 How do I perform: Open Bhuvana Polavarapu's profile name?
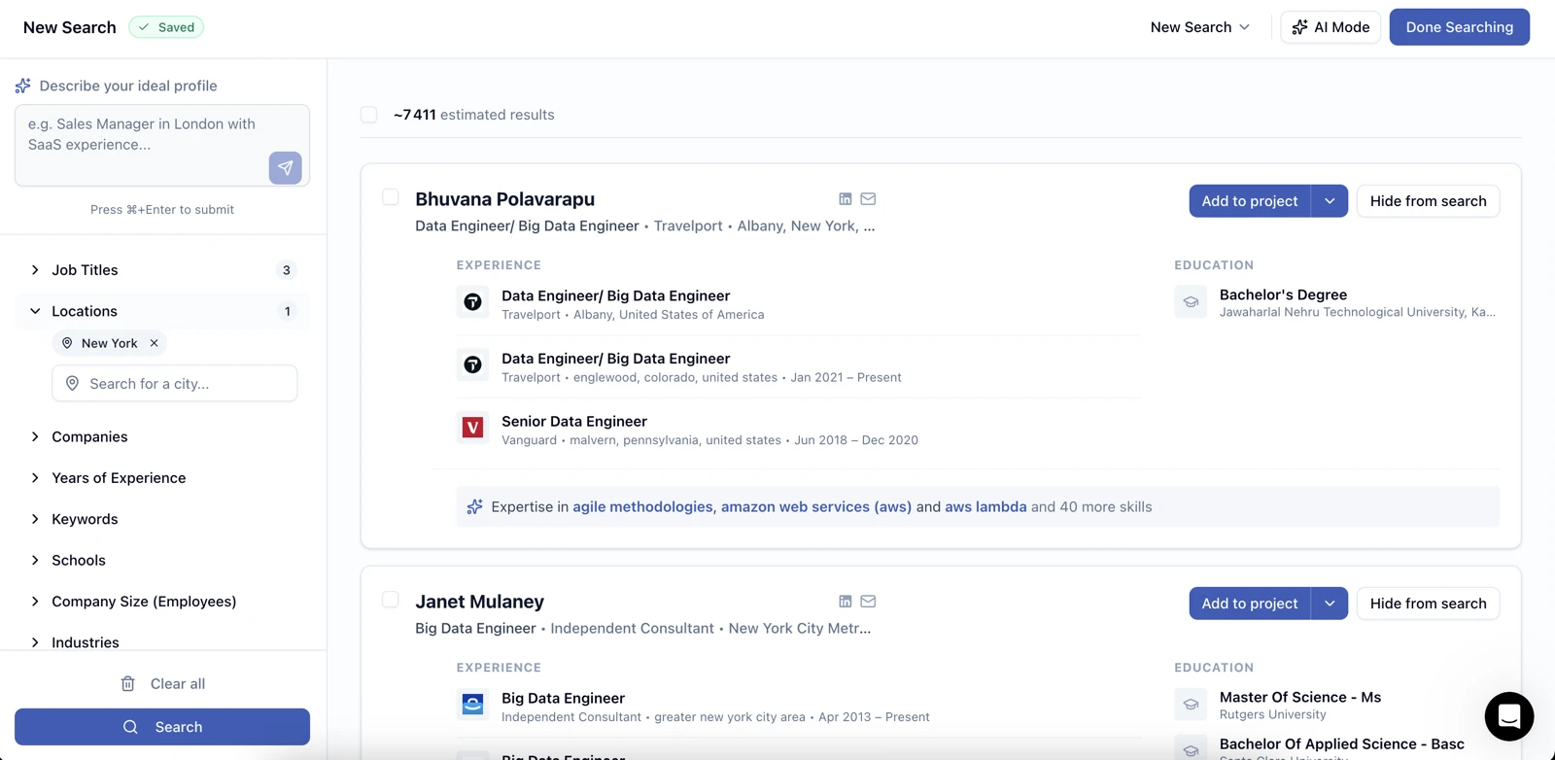tap(504, 199)
